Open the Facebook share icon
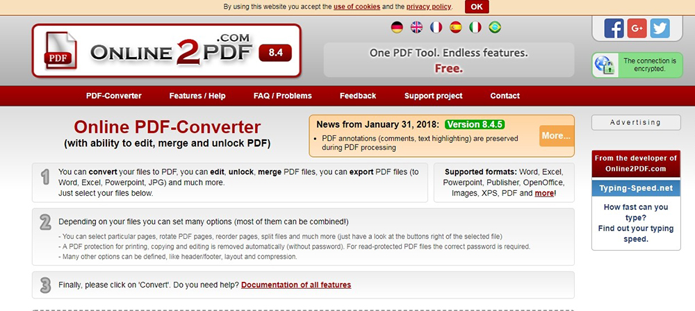 pyautogui.click(x=614, y=28)
